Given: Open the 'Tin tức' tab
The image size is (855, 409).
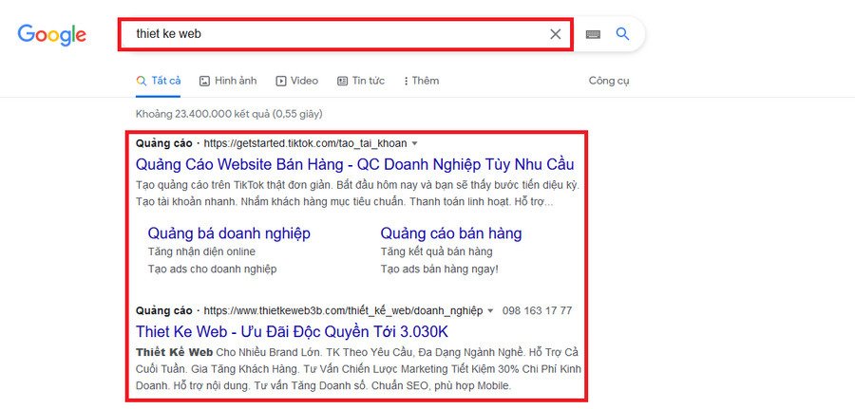Looking at the screenshot, I should (x=361, y=81).
